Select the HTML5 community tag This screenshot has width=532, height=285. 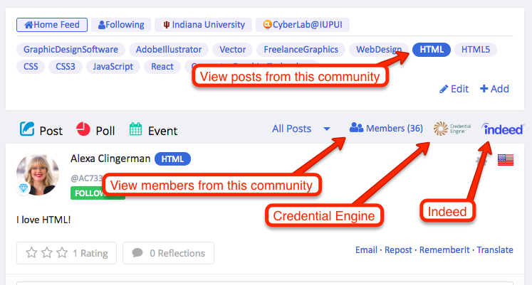click(475, 50)
